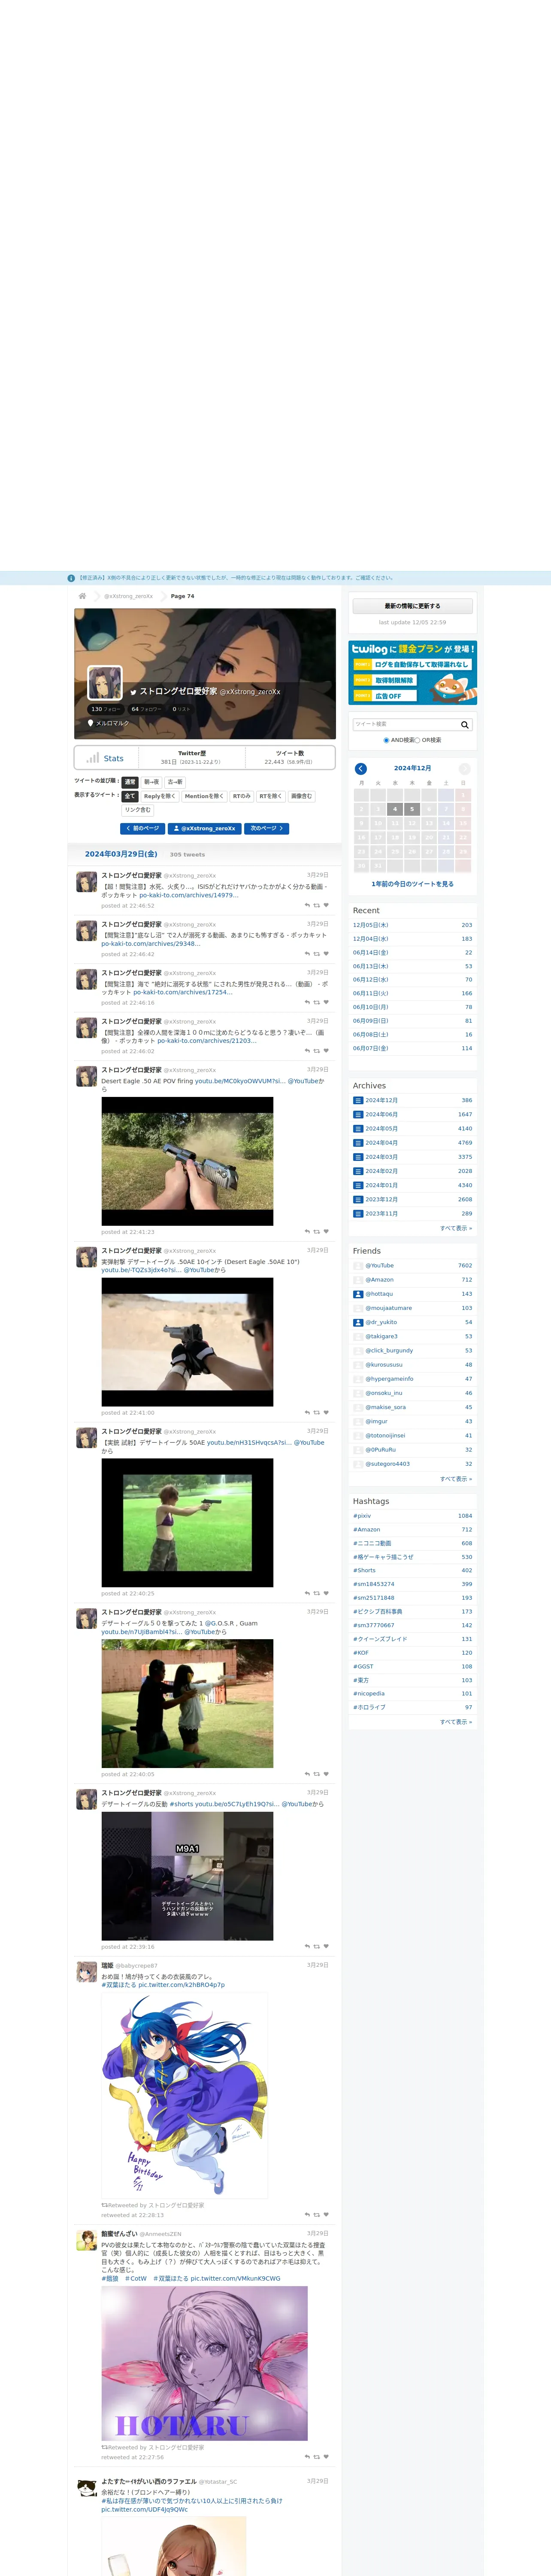Open hashtag #Shorts
Viewport: 551px width, 2576px height.
click(x=364, y=1570)
